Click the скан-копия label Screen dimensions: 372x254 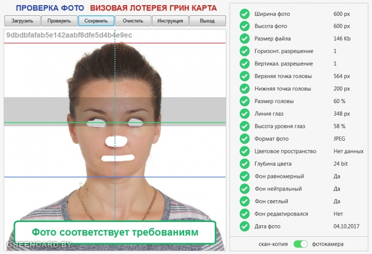point(273,244)
